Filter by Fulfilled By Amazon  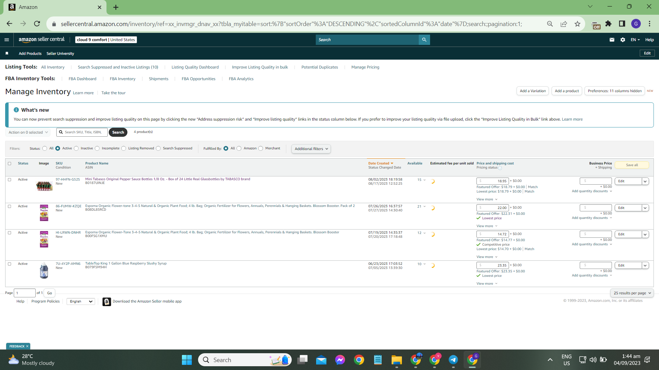click(239, 149)
